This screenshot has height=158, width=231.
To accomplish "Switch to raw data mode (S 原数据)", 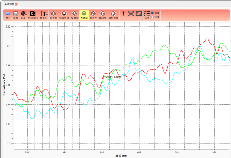I will point(53,15).
